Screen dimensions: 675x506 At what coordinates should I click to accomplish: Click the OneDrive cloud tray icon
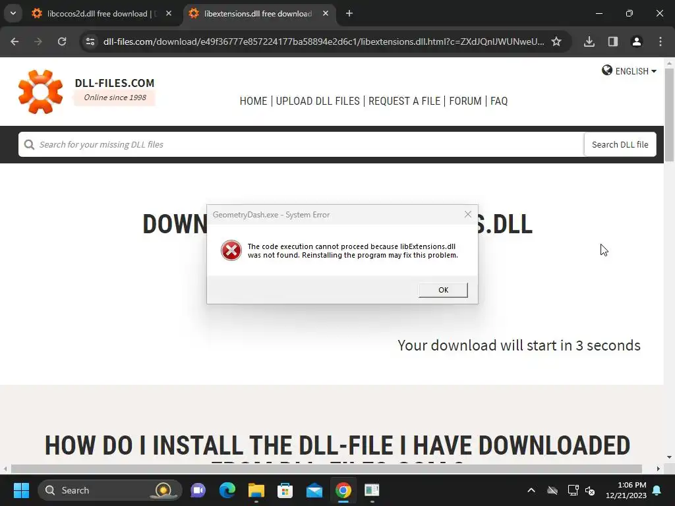[x=552, y=490]
